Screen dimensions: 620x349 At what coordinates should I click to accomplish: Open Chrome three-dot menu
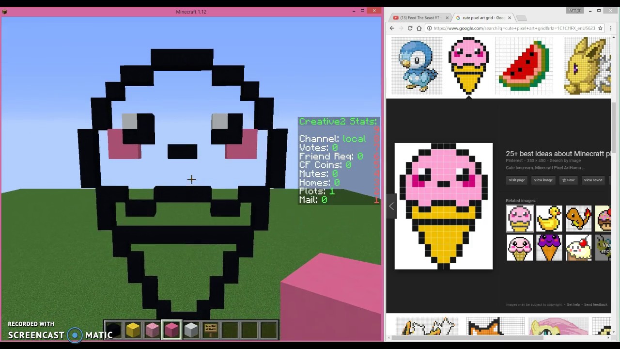coord(610,28)
